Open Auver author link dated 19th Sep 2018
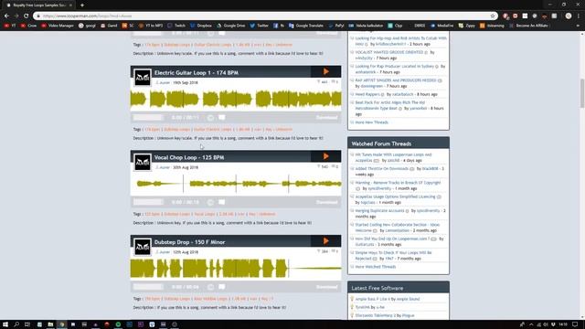Viewport: 585px width, 329px height. [165, 83]
